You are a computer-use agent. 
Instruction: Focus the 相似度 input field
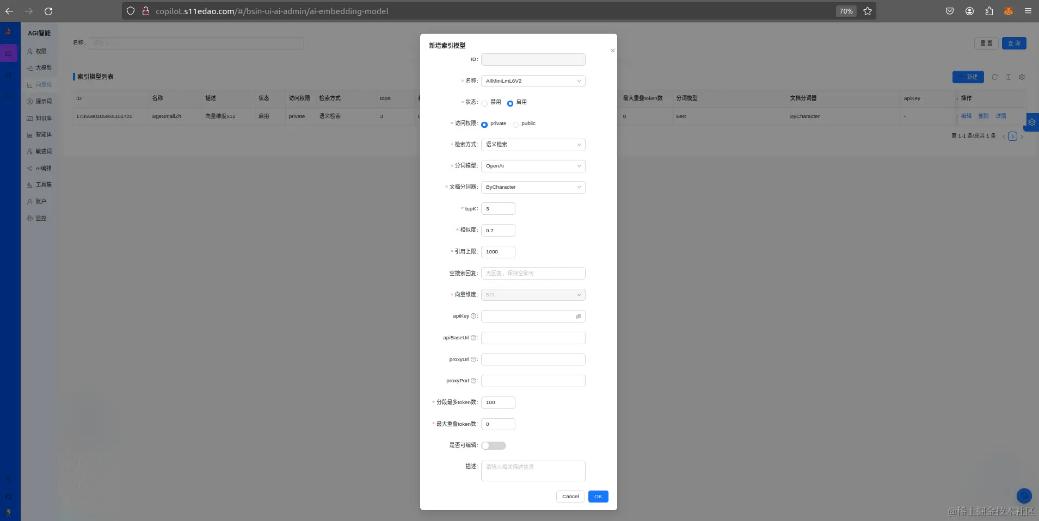[498, 231]
